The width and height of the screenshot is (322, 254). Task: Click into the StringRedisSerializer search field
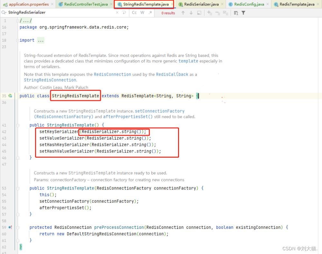58,13
